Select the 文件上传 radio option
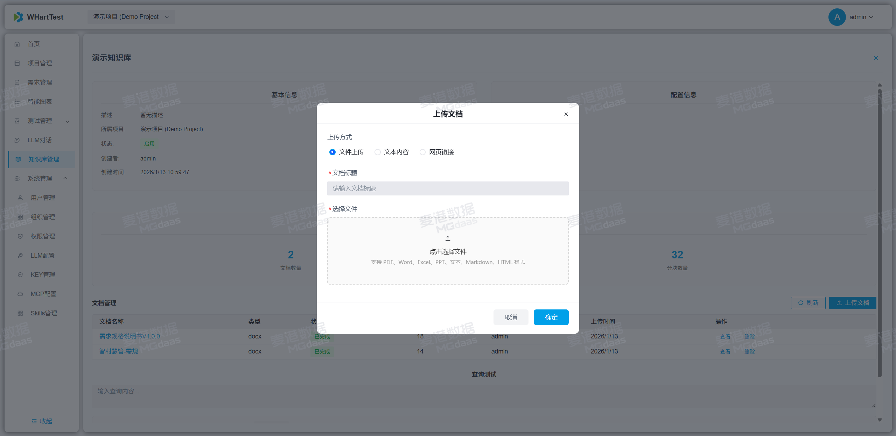This screenshot has width=896, height=436. pos(332,152)
